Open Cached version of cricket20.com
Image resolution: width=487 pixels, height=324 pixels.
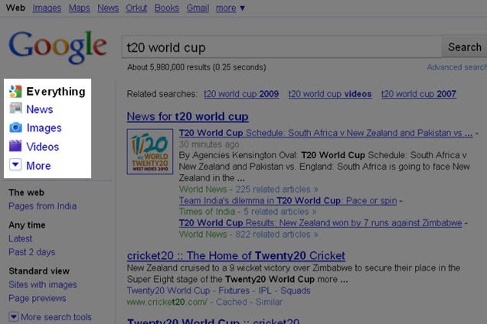pyautogui.click(x=231, y=302)
